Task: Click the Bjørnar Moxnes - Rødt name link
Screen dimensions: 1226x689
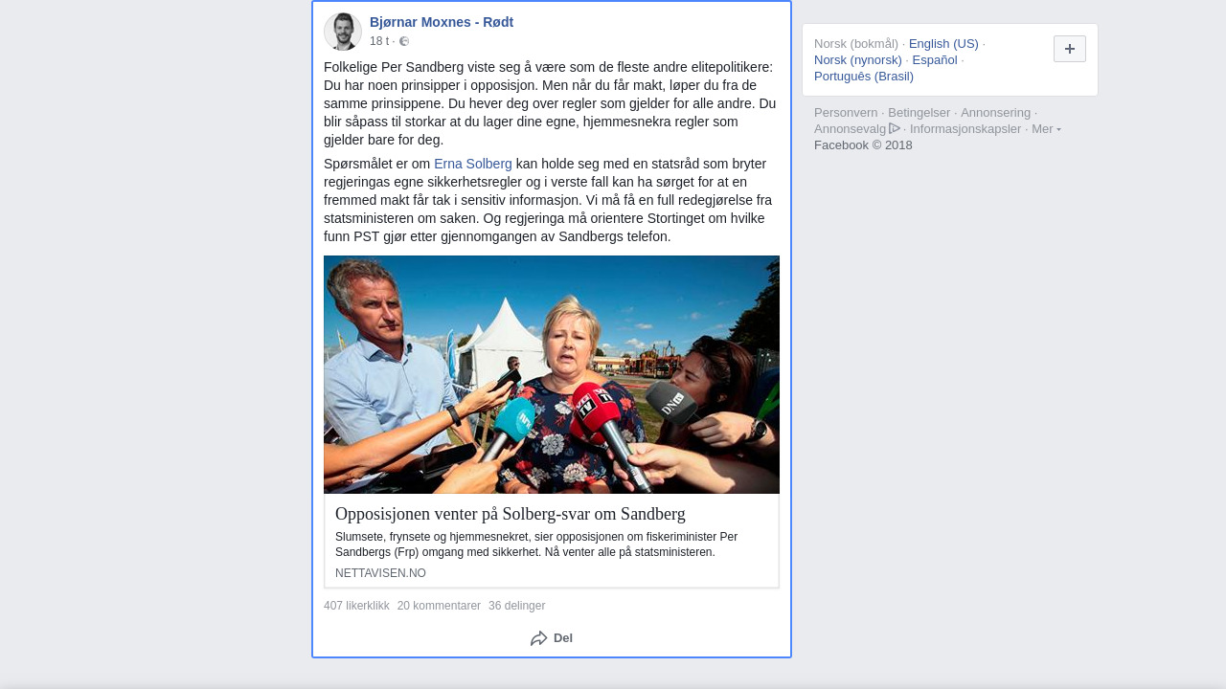Action: (x=442, y=22)
